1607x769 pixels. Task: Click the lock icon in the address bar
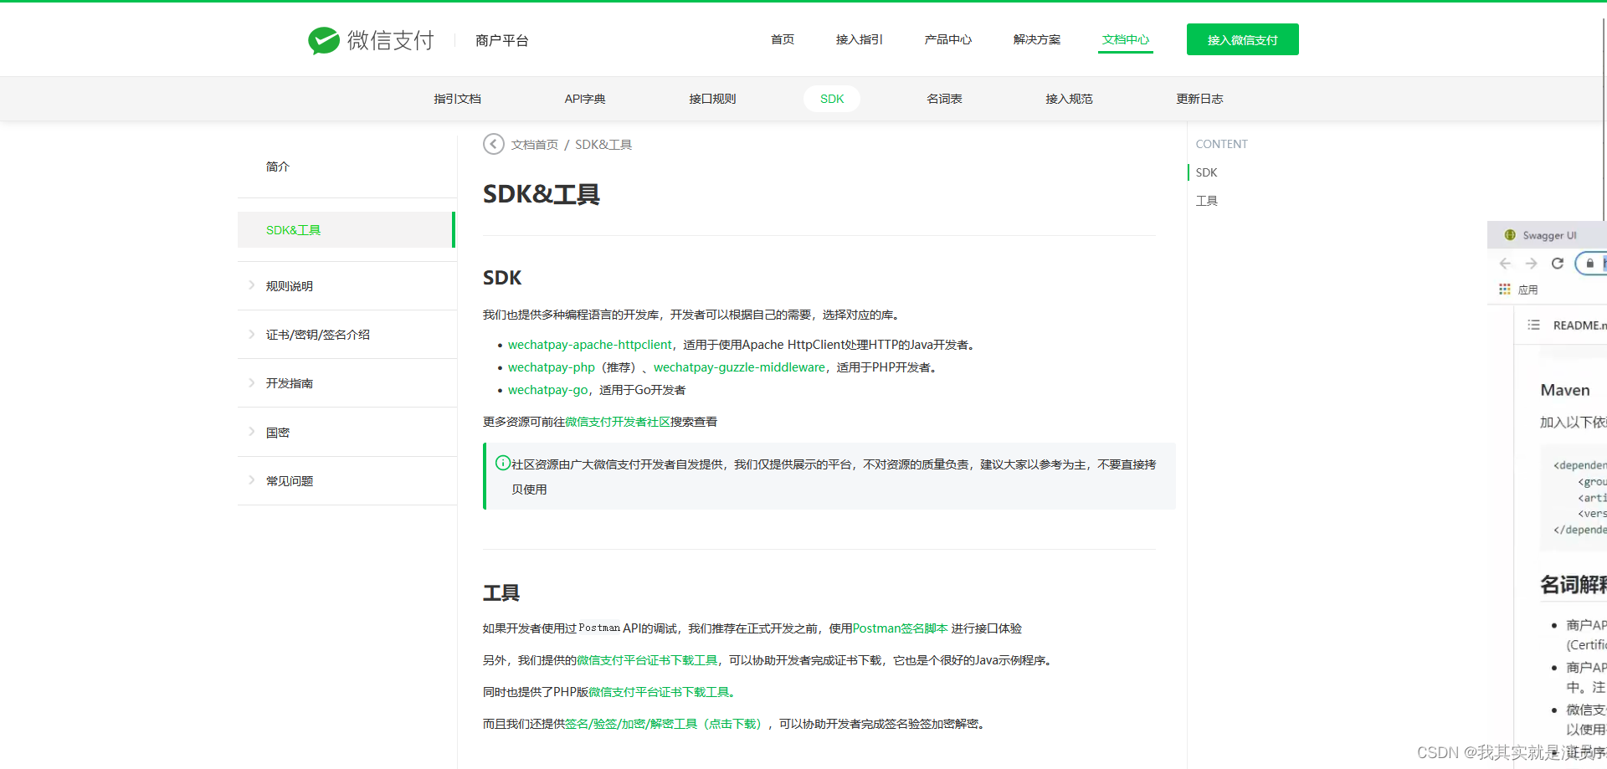coord(1590,264)
